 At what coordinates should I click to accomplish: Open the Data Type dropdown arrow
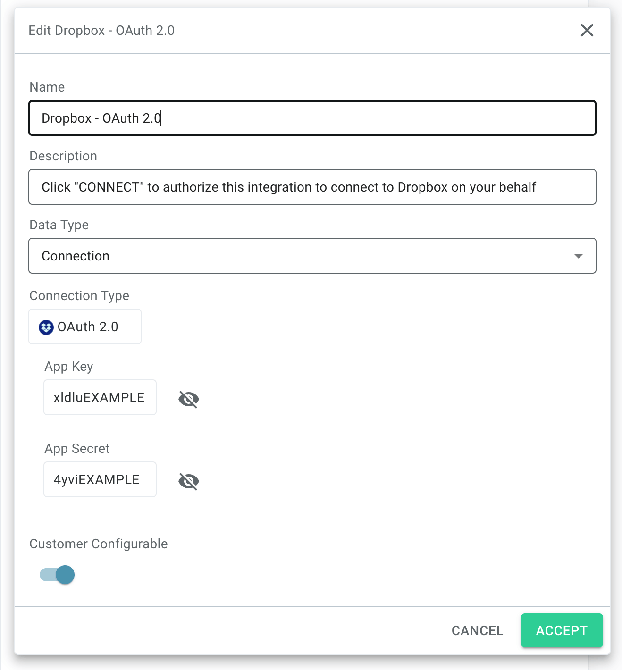coord(578,256)
